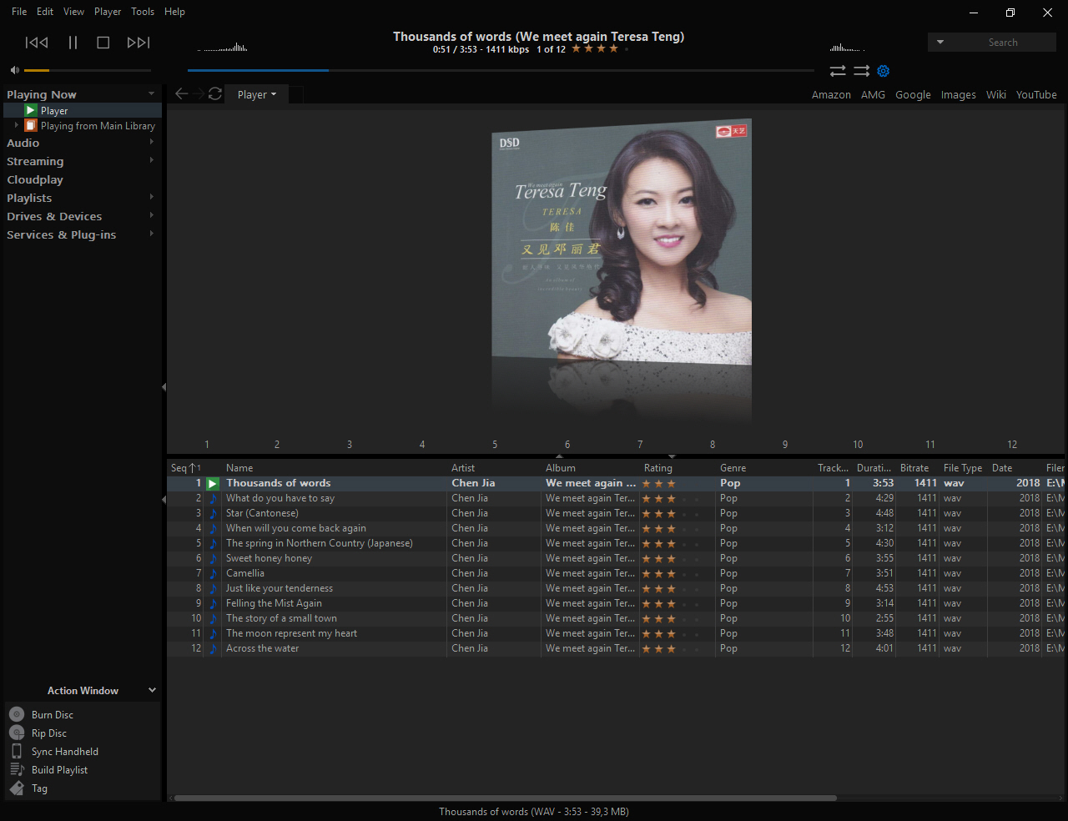The width and height of the screenshot is (1068, 821).
Task: Collapse the Action Window chevron
Action: tap(152, 690)
